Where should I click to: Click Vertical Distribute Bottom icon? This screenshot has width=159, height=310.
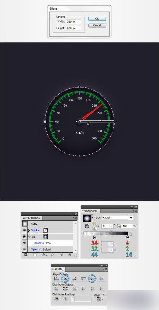pyautogui.click(x=74, y=289)
